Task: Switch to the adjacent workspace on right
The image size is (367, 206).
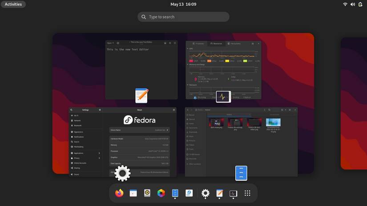Action: click(354, 103)
